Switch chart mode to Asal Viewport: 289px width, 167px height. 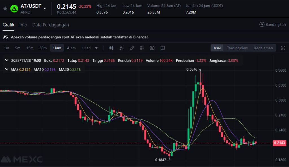217,48
